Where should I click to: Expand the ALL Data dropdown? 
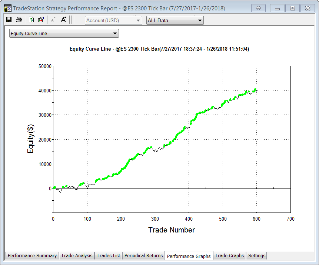(175, 20)
